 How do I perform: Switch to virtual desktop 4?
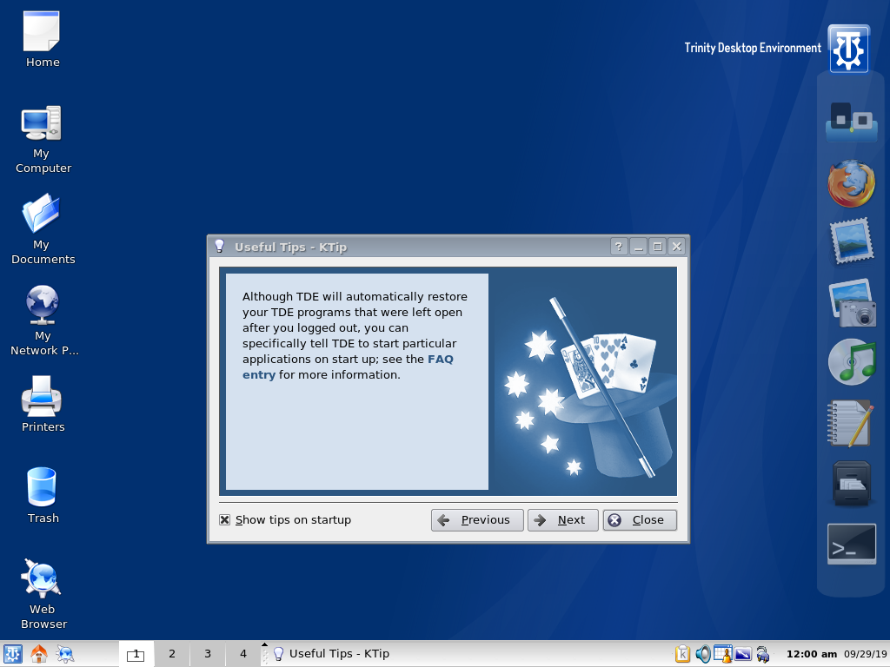(243, 654)
